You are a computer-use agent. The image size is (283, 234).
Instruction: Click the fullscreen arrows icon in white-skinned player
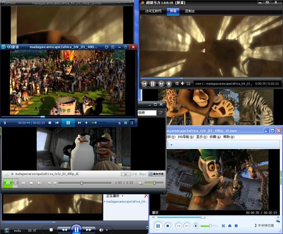[x=223, y=226]
